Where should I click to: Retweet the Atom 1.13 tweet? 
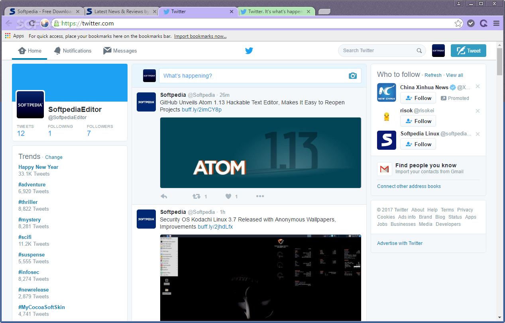196,196
